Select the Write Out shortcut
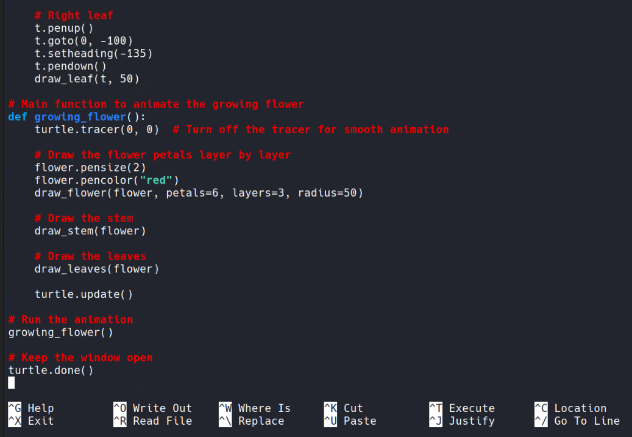This screenshot has height=437, width=632. [162, 408]
